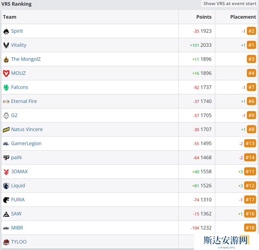Open the Liquid team link
Viewport: 259px width, 250px height.
[18, 186]
